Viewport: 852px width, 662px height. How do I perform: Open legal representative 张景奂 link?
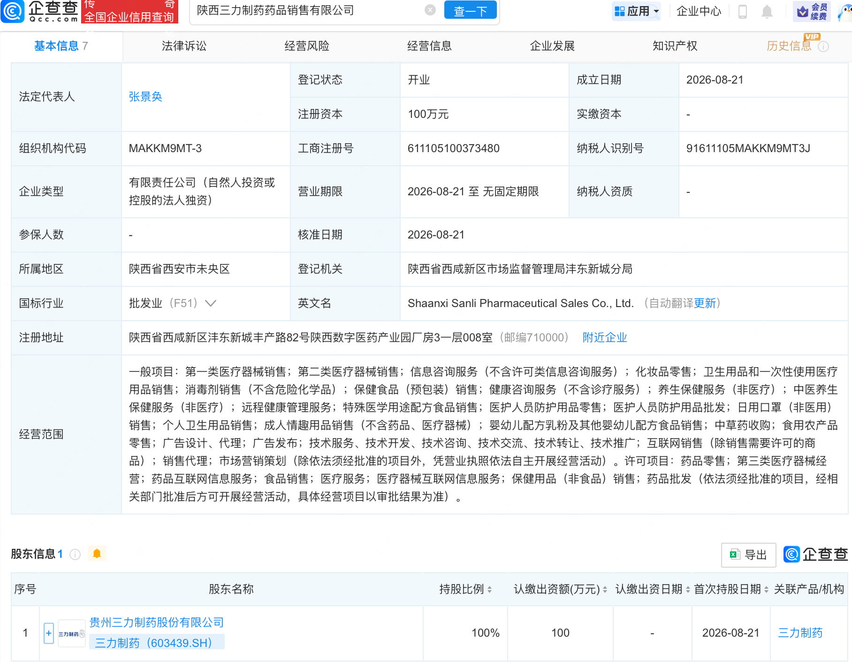pyautogui.click(x=145, y=97)
